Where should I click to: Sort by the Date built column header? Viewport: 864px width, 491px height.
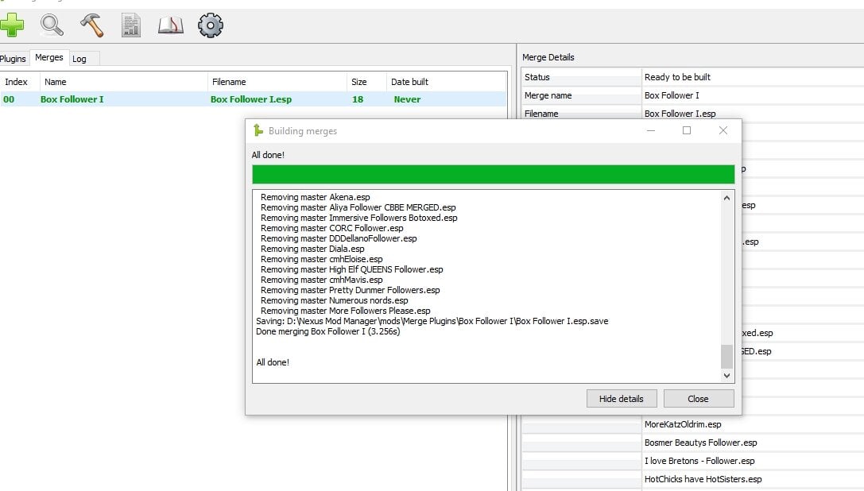click(447, 82)
